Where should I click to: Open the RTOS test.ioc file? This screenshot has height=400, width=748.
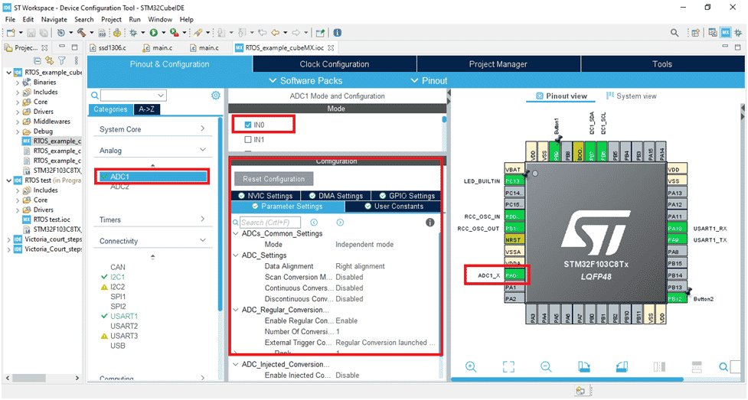(x=51, y=220)
